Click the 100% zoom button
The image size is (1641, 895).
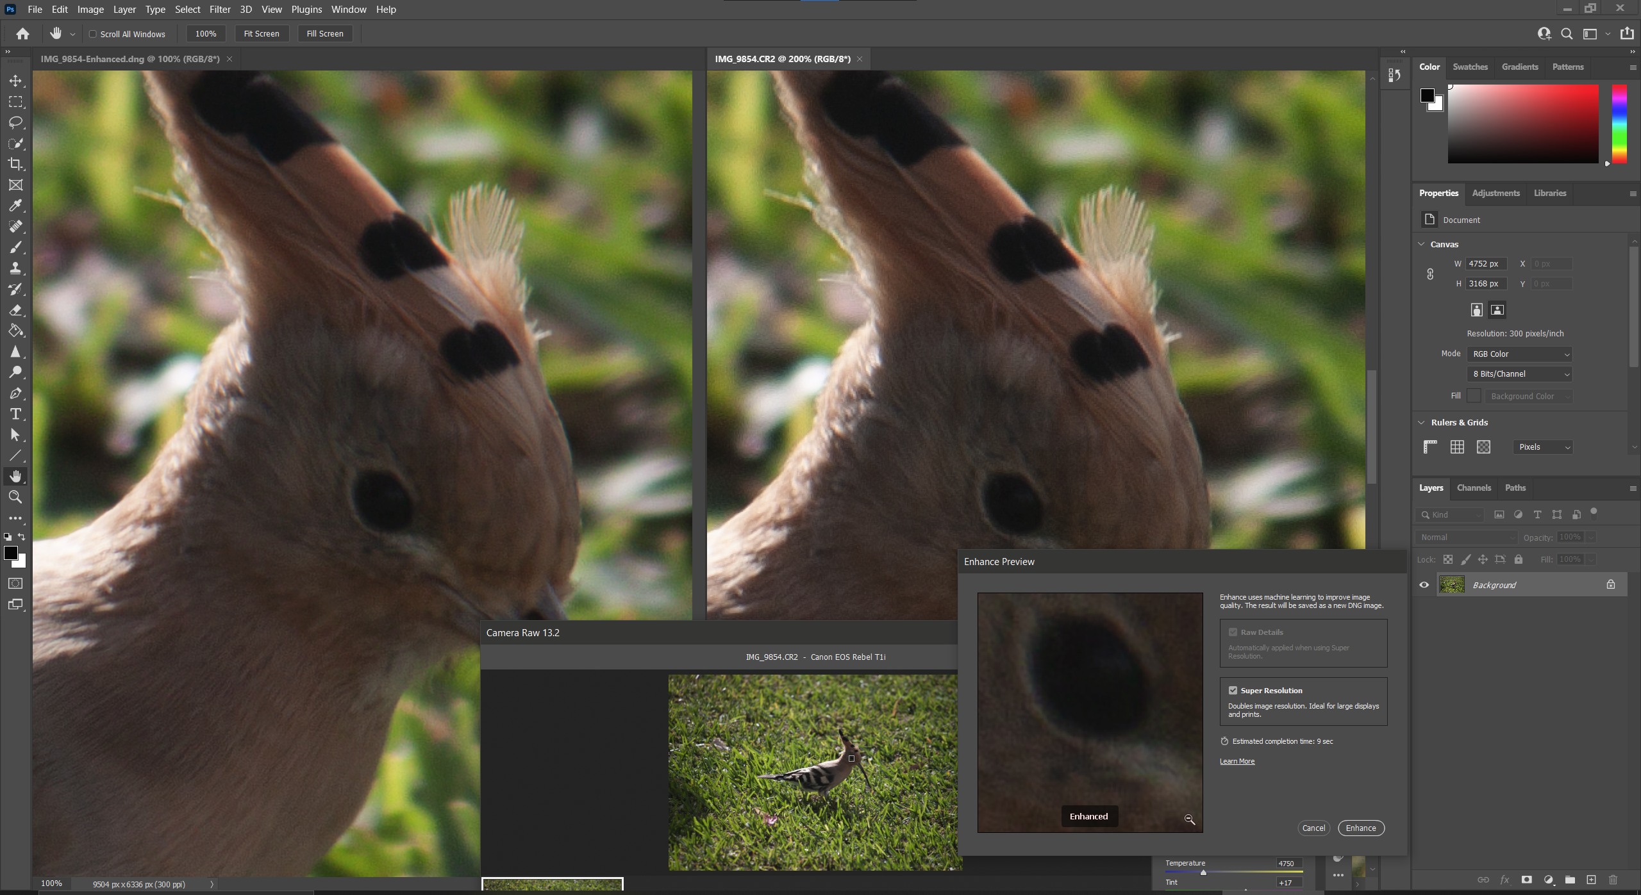(206, 34)
